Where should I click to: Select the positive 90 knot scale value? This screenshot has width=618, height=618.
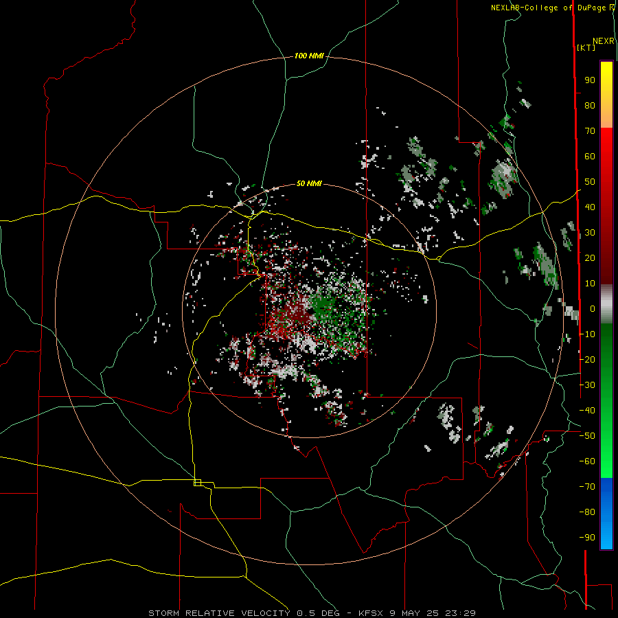coord(590,80)
